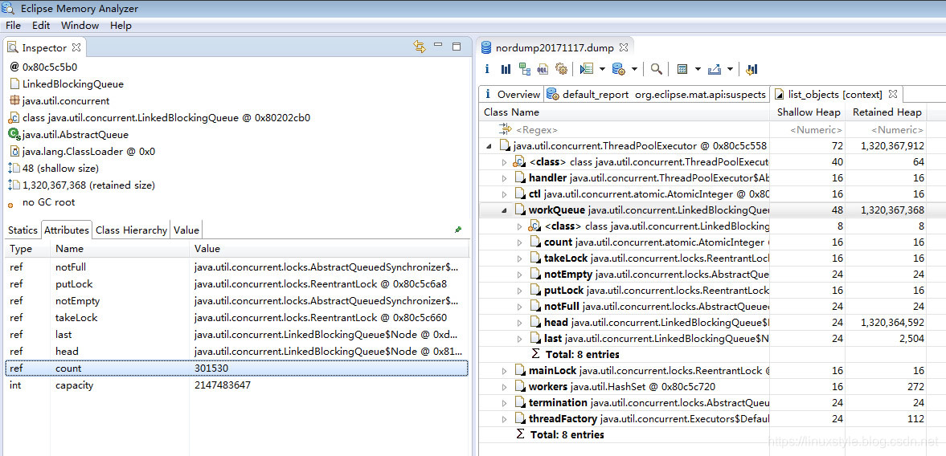946x456 pixels.
Task: Open the OQL query editor icon
Action: [543, 69]
